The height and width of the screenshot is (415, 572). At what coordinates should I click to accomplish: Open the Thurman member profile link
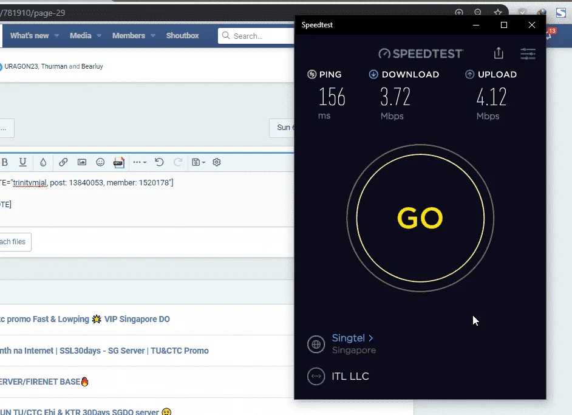[54, 66]
